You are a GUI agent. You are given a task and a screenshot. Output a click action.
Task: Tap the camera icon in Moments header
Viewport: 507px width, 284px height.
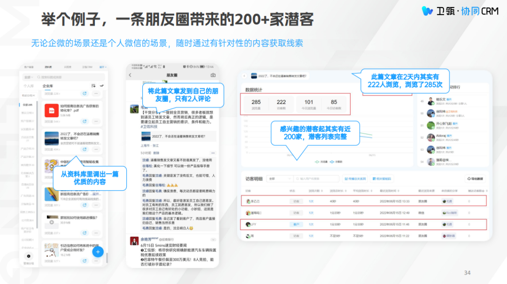coord(213,75)
